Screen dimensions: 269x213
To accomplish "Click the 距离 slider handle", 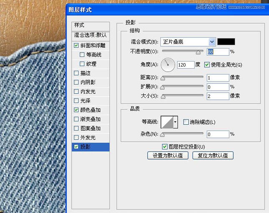I will [162, 78].
